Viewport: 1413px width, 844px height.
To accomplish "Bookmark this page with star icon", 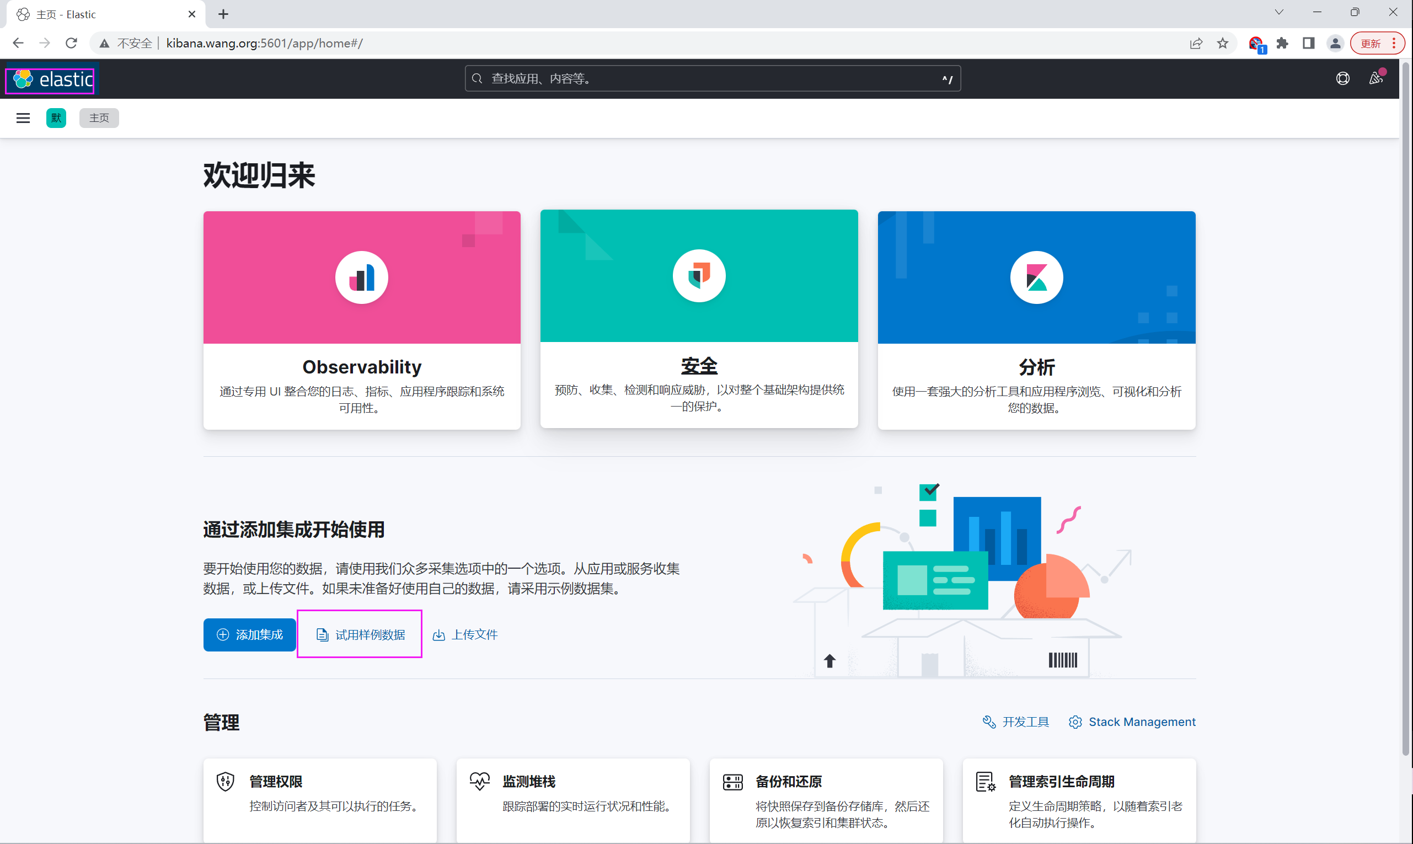I will click(x=1223, y=43).
